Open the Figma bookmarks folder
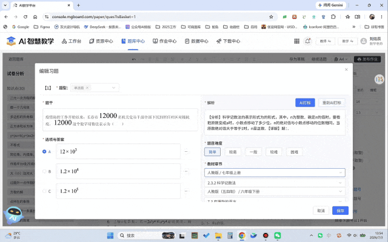This screenshot has height=242, width=388. click(42, 27)
